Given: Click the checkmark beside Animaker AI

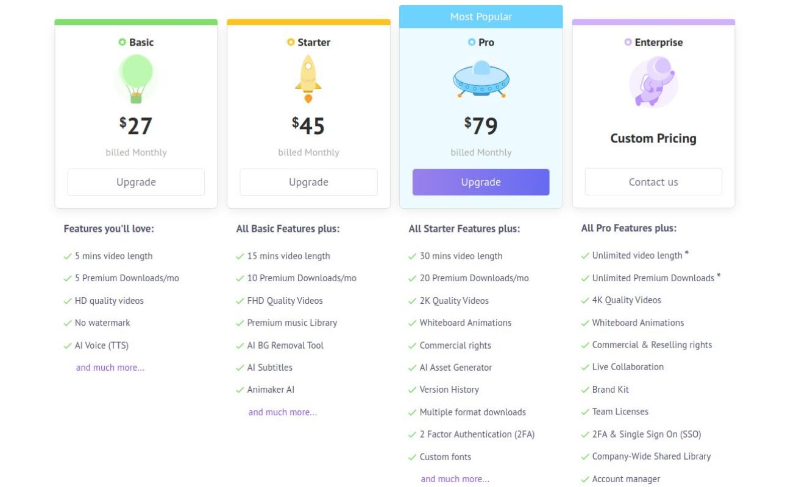Looking at the screenshot, I should click(240, 390).
